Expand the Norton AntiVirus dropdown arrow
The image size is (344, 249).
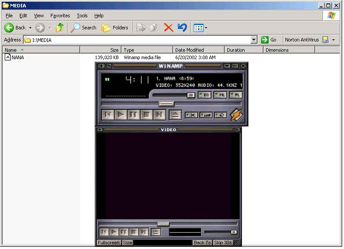pos(334,40)
